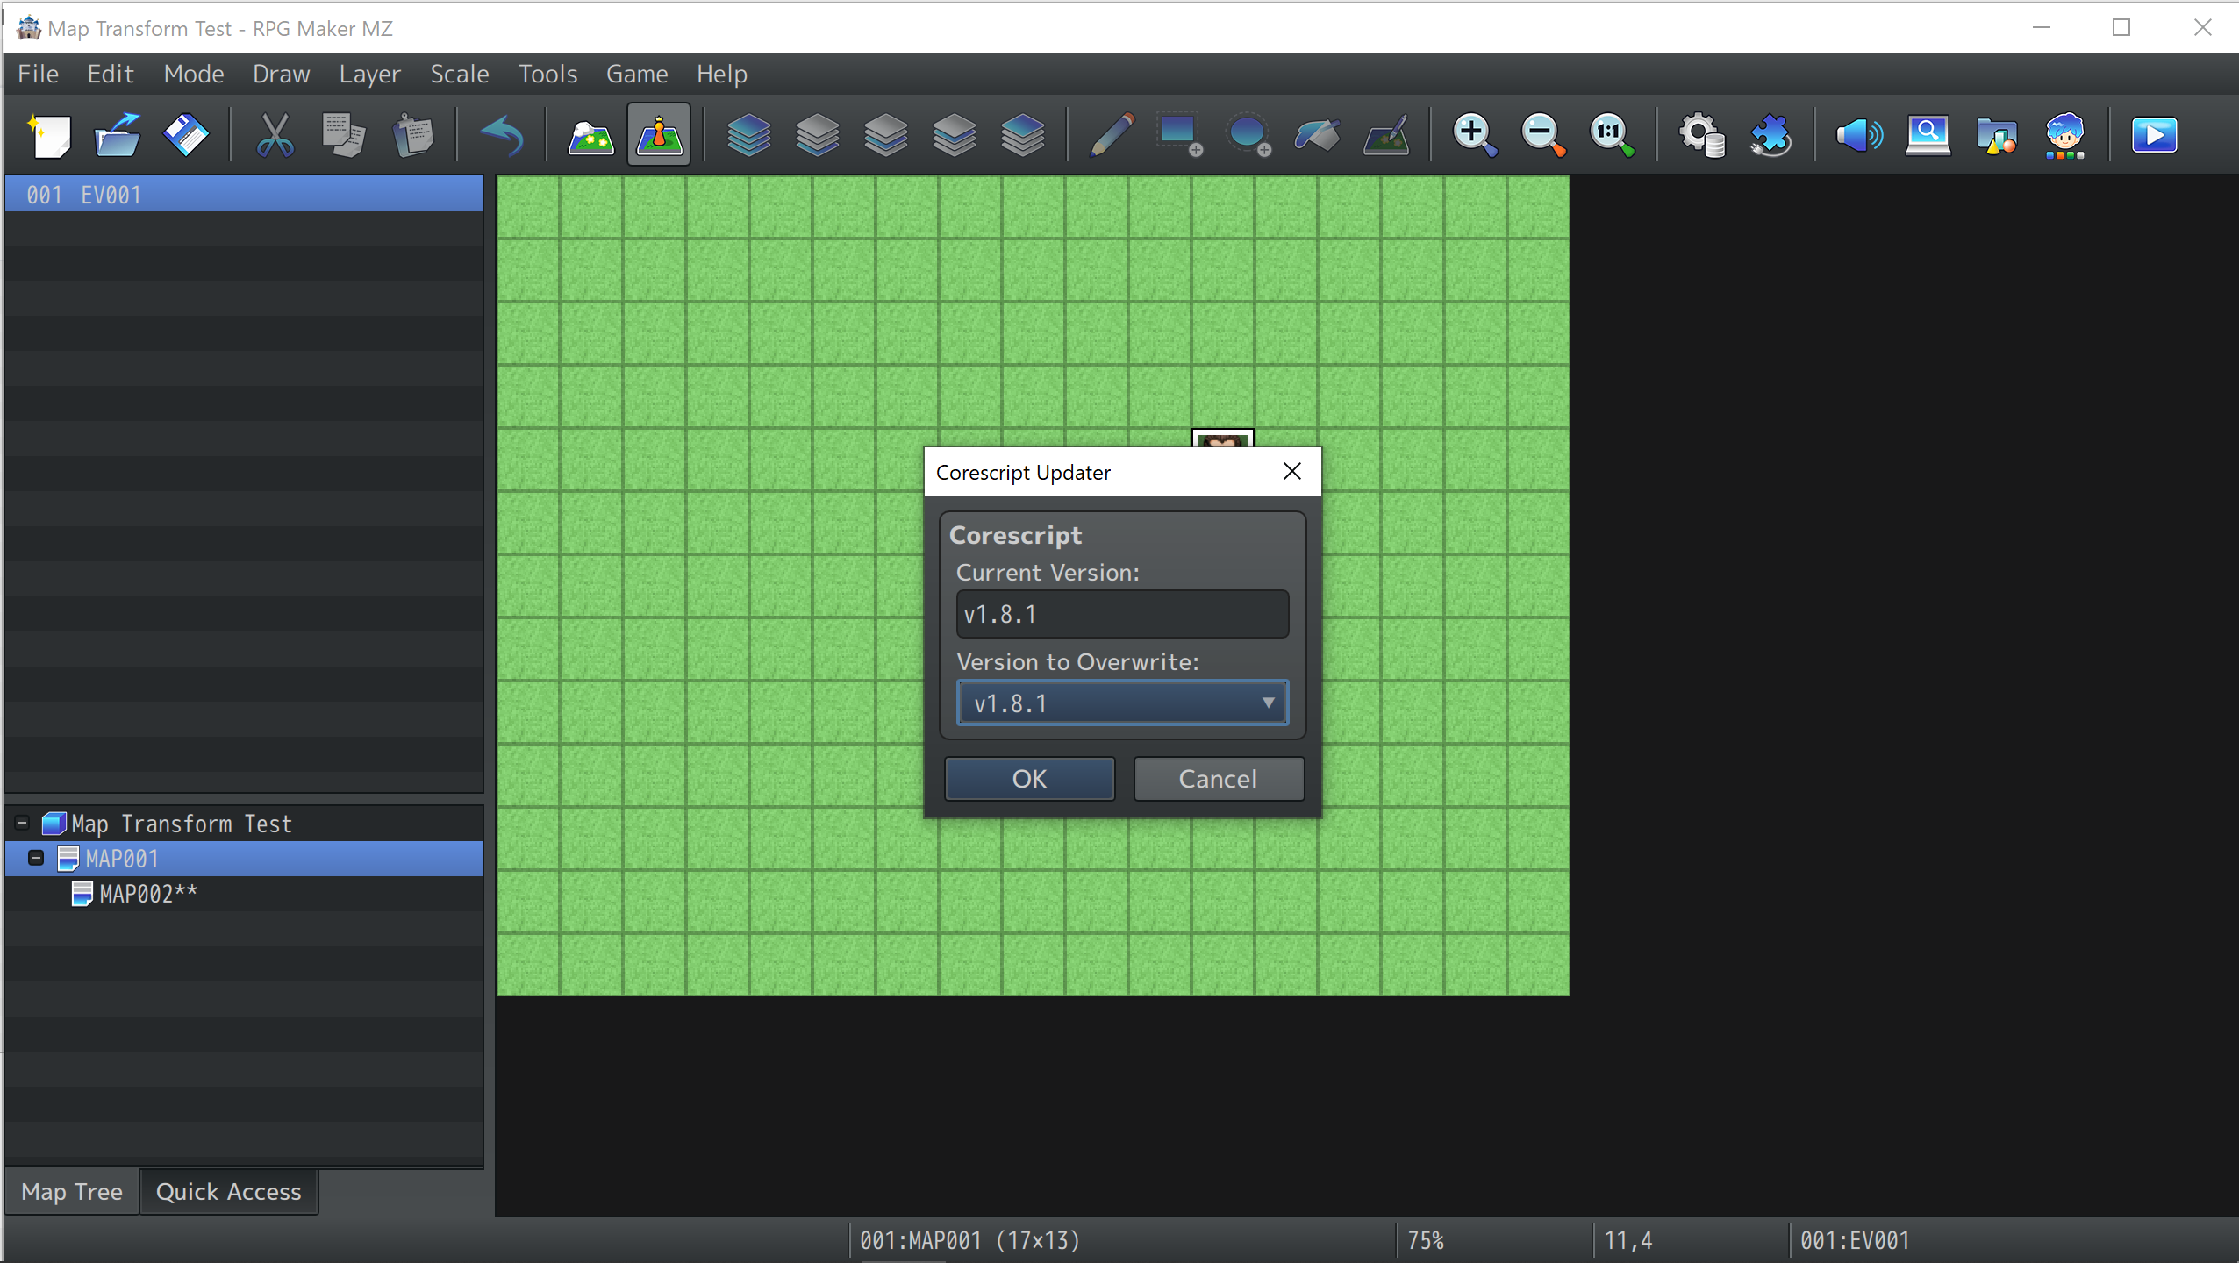Screen dimensions: 2239x1263
Task: Click Cancel in Corescript Updater
Action: tap(1218, 779)
